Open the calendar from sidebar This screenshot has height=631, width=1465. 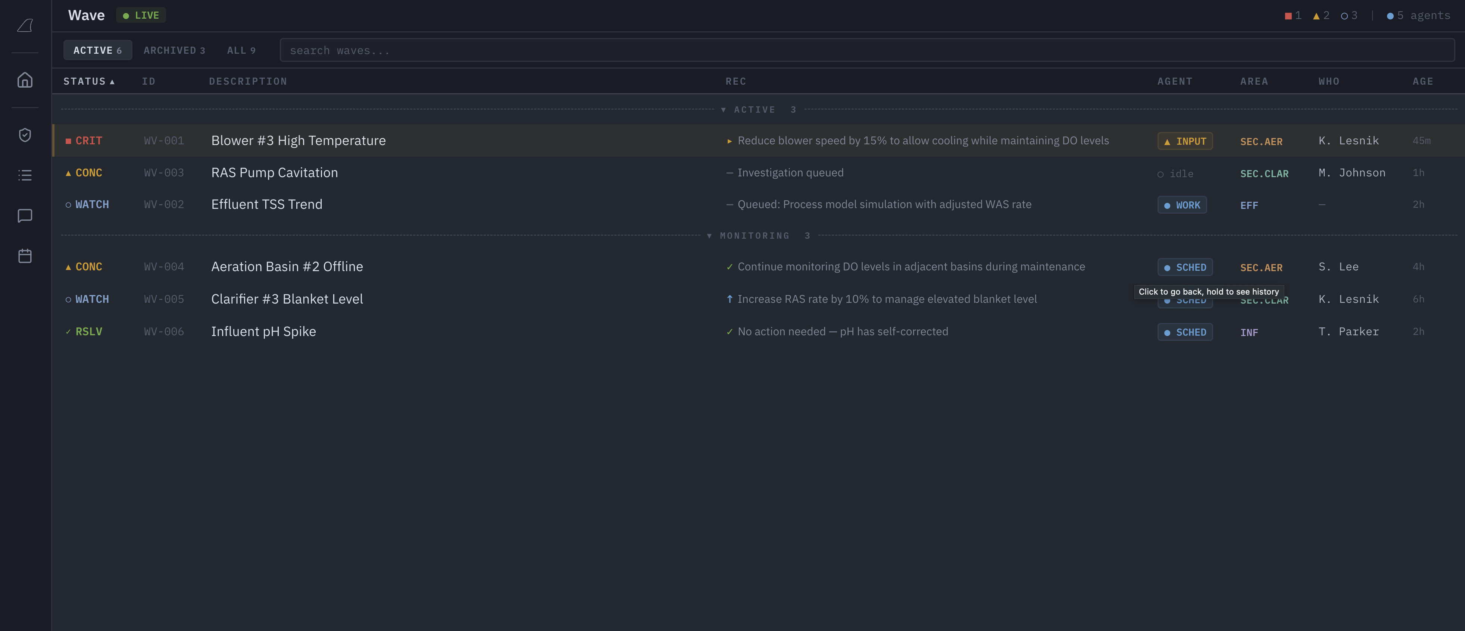point(25,255)
